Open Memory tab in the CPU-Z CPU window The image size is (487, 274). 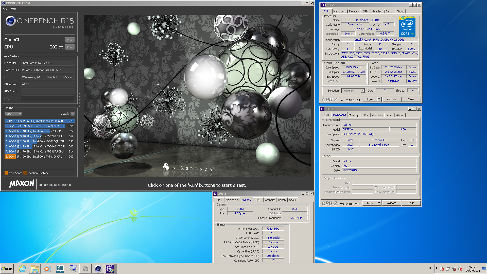[354, 11]
